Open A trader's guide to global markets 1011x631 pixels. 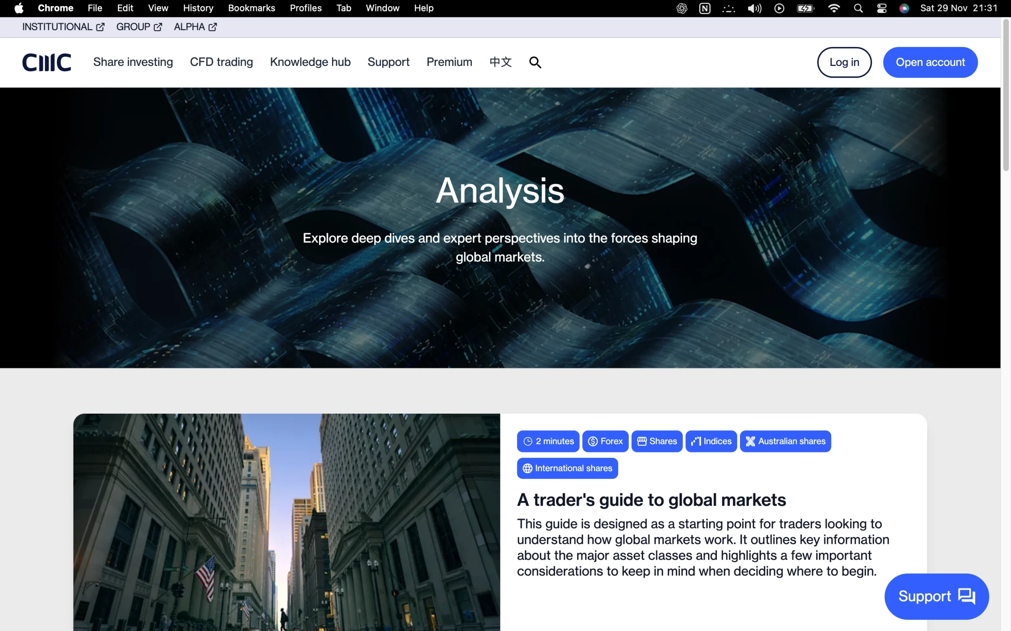[x=651, y=500]
